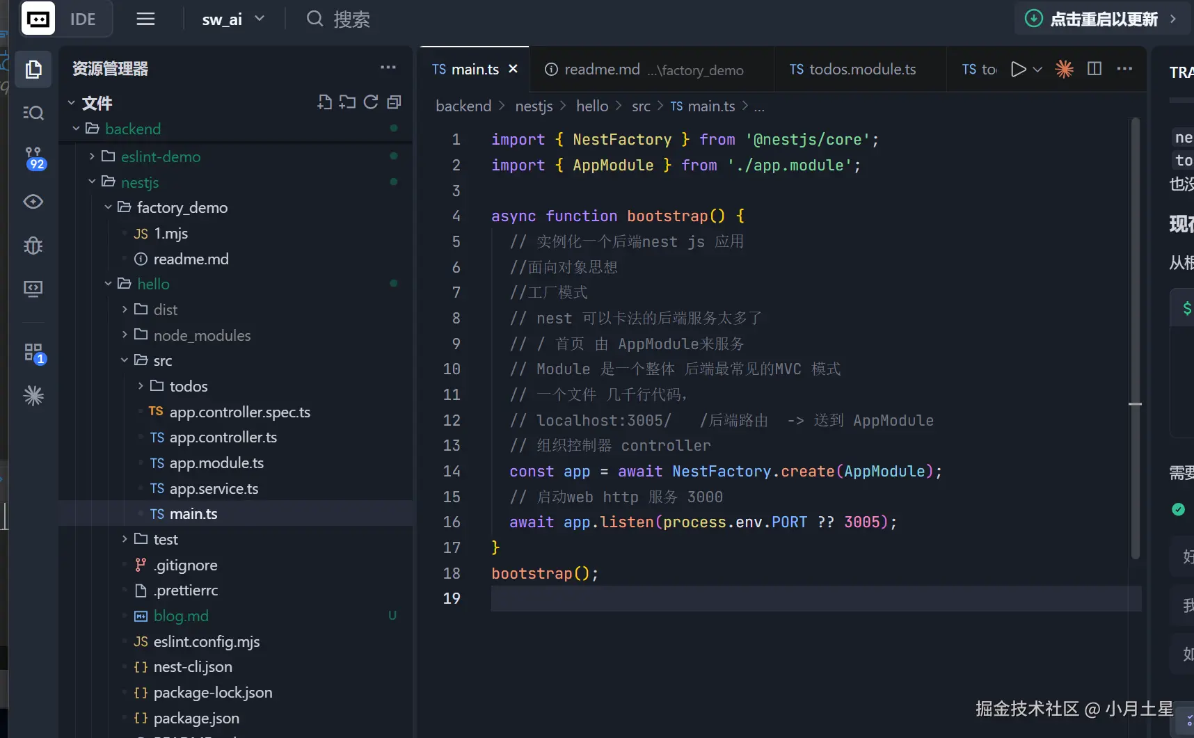
Task: Click backend in the breadcrumb path
Action: point(463,106)
